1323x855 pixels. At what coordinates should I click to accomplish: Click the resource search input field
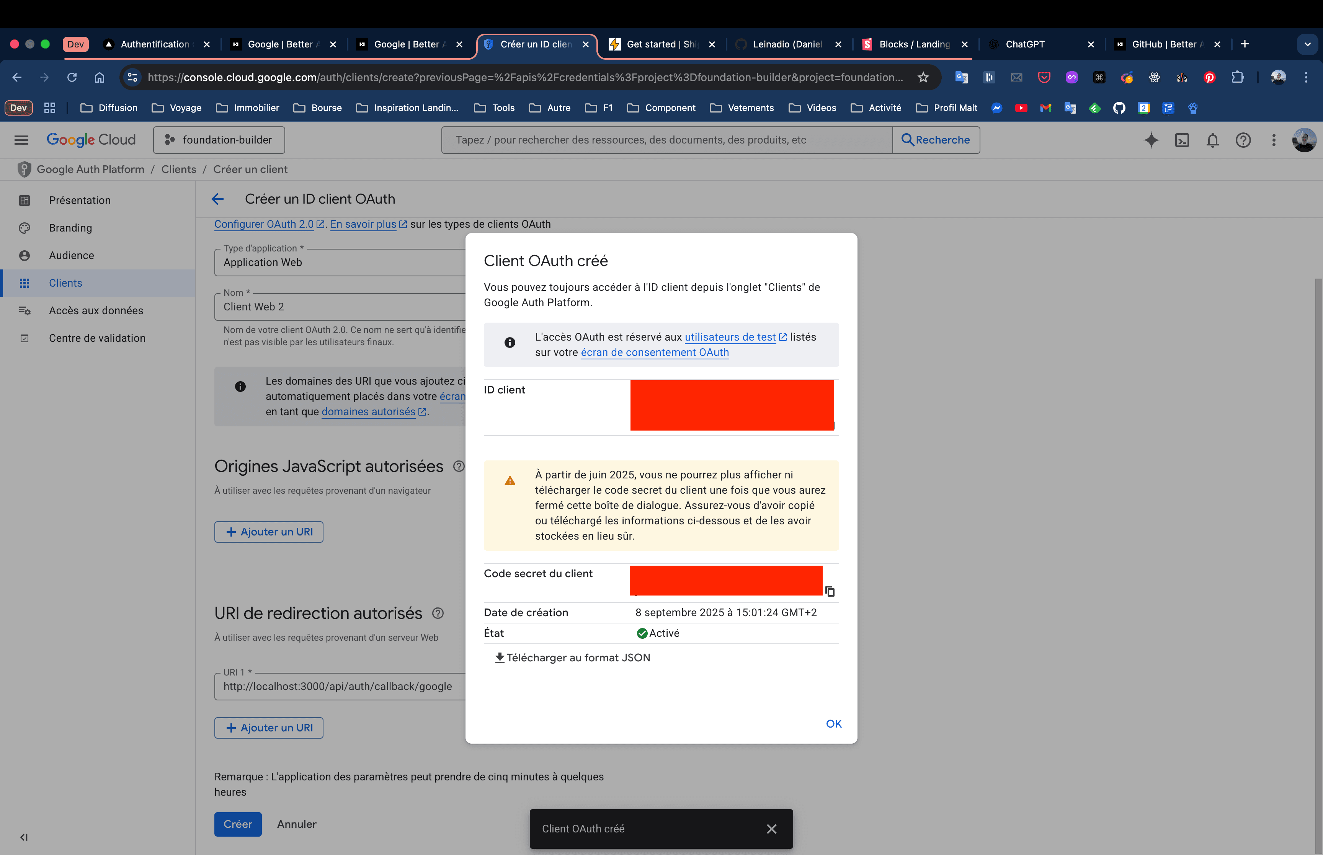pos(666,140)
